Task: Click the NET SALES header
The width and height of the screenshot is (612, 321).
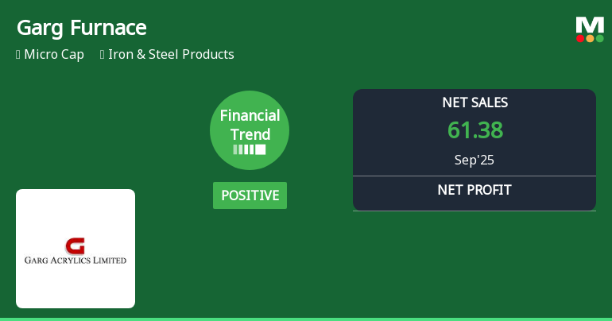Action: click(474, 102)
